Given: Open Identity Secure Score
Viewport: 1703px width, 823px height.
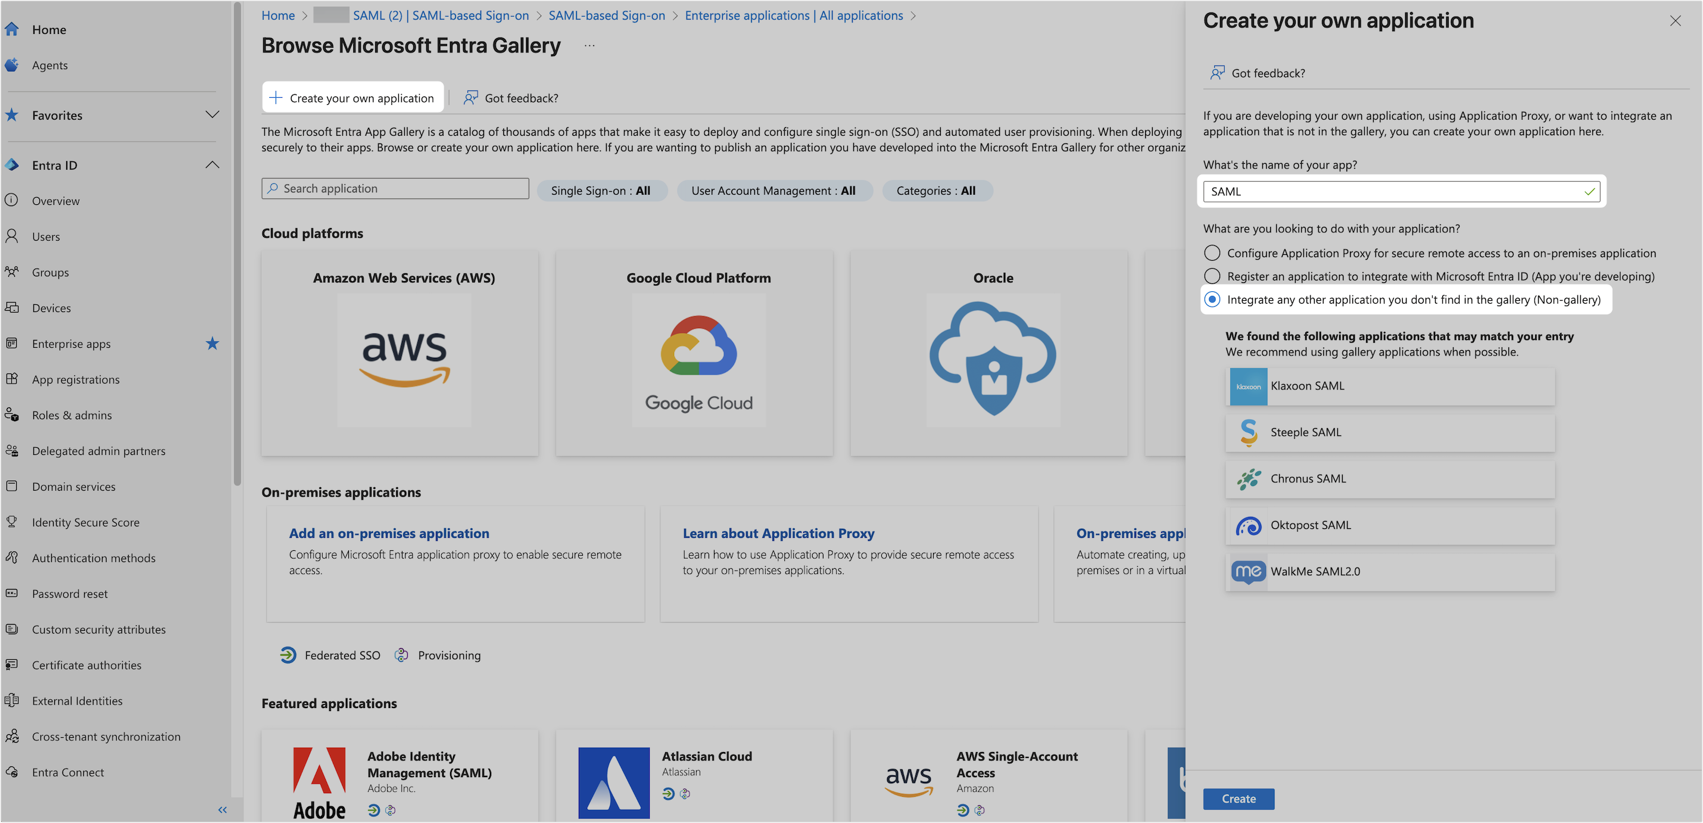Looking at the screenshot, I should 85,522.
